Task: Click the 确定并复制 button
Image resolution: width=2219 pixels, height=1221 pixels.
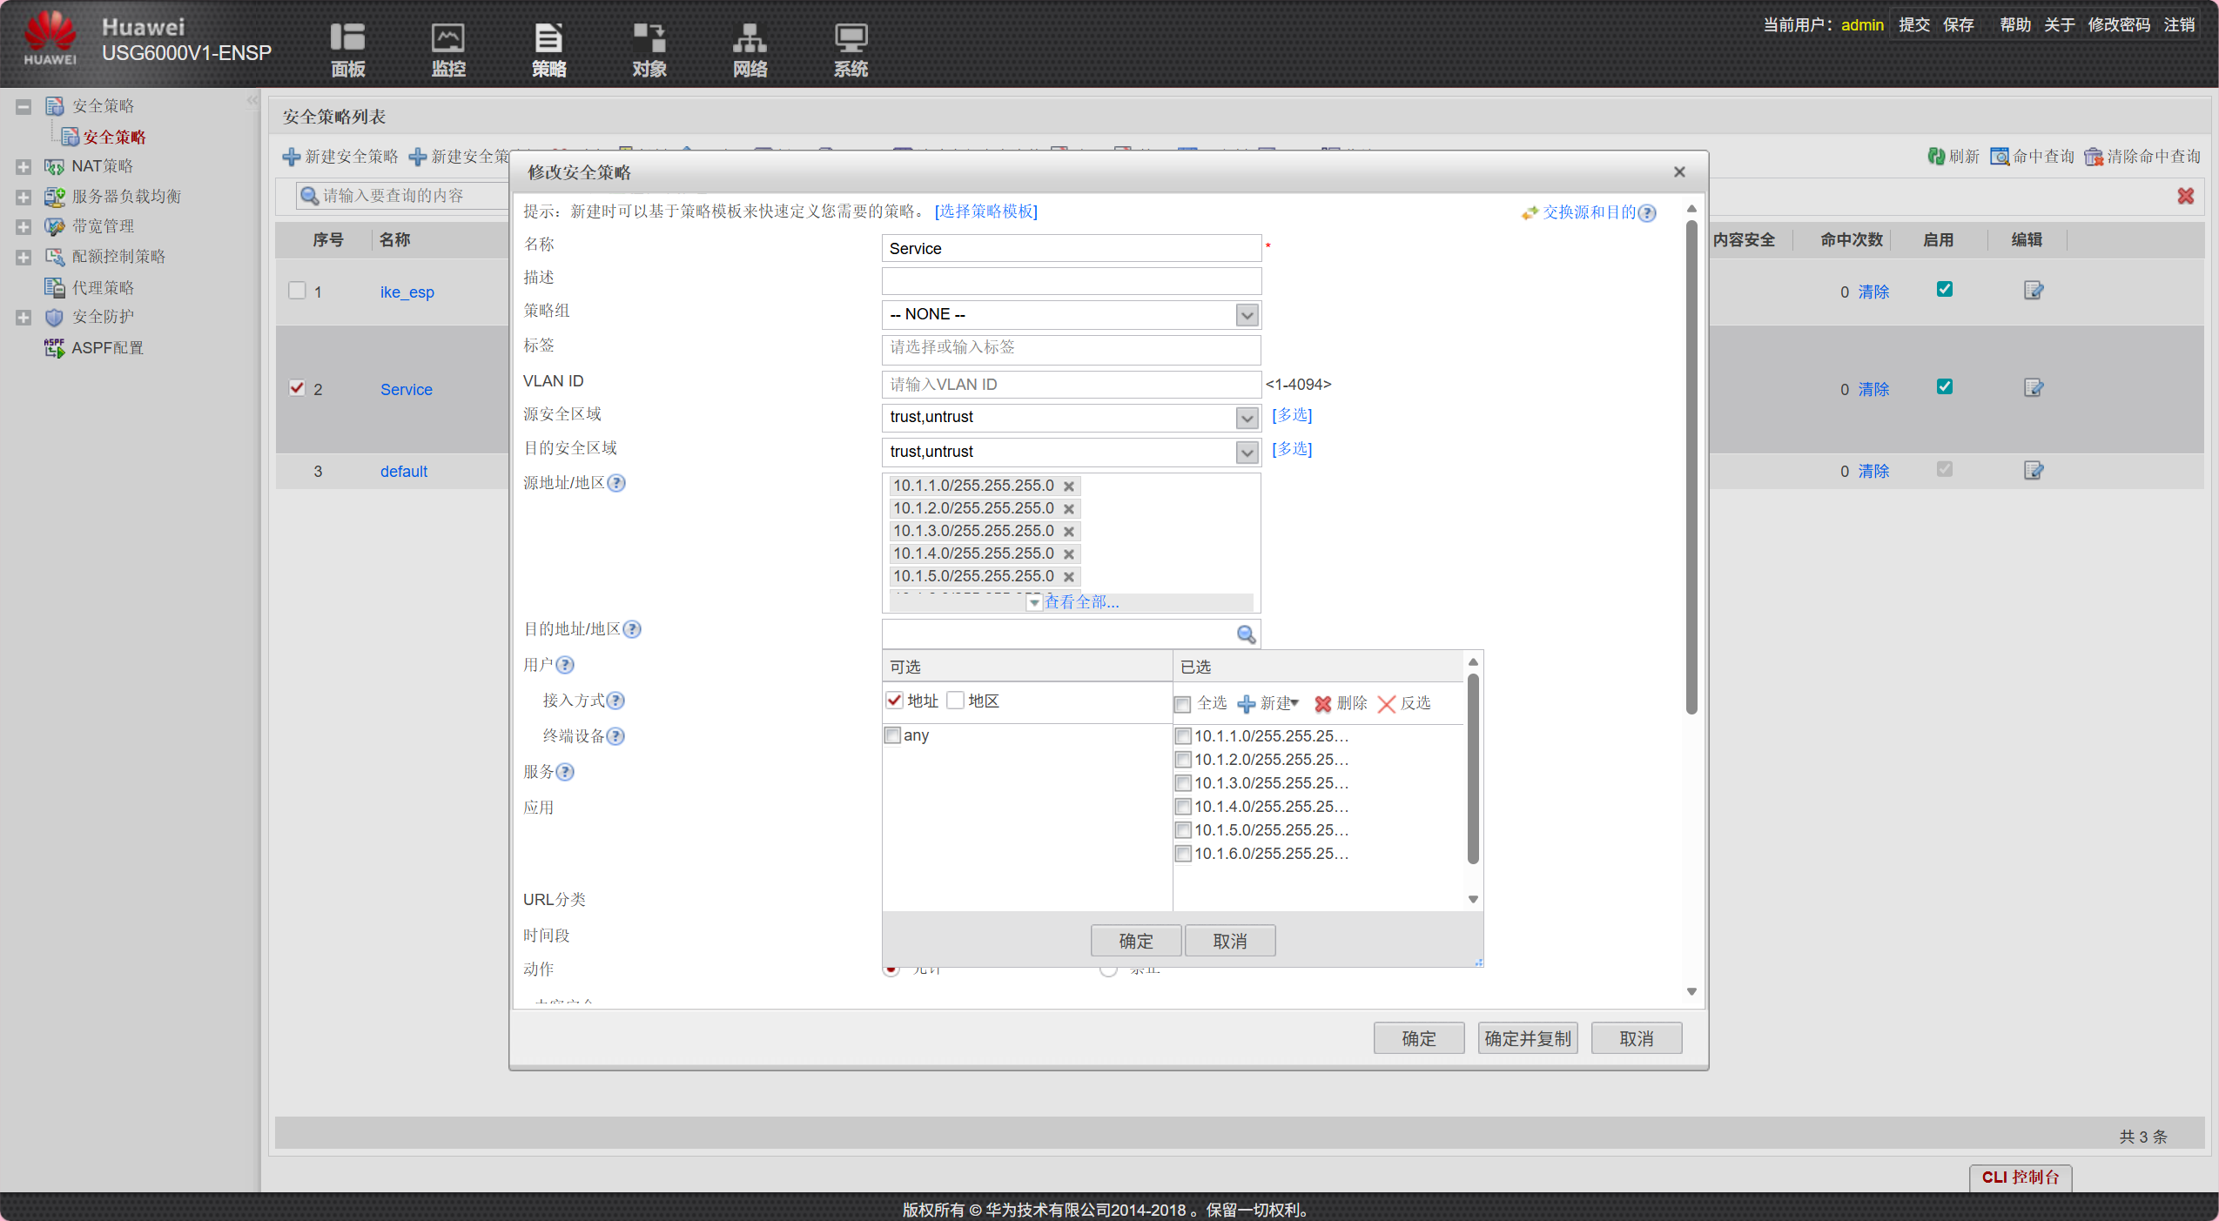Action: click(x=1527, y=1038)
